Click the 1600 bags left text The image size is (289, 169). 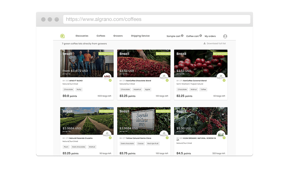click(104, 96)
